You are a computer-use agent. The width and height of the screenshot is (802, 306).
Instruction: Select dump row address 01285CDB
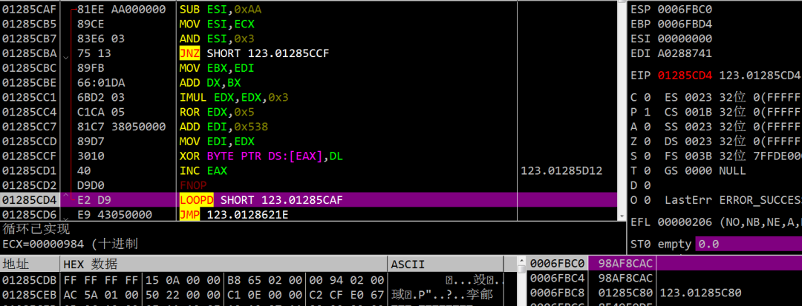(x=29, y=280)
